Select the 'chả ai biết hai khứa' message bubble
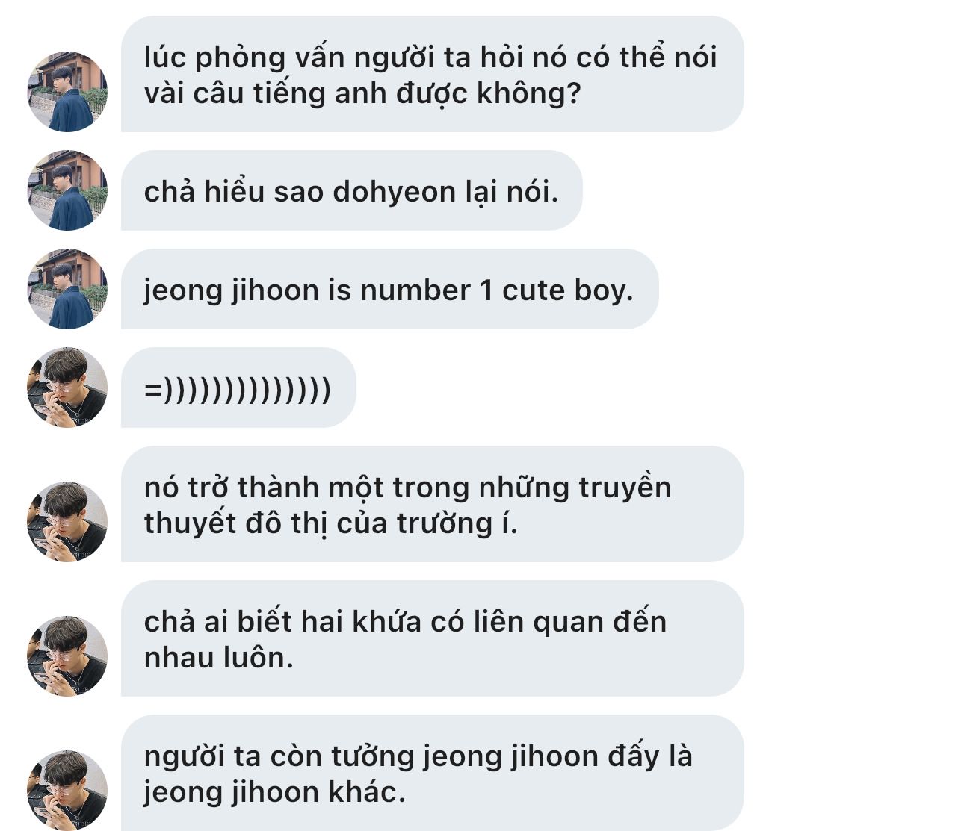The image size is (964, 831). (432, 638)
